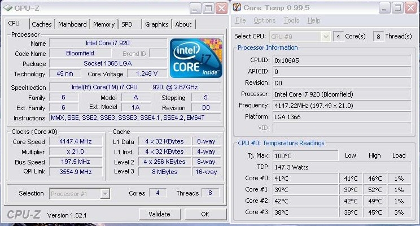Click the Specification field showing 920 @ 2.67GHz

coord(135,87)
